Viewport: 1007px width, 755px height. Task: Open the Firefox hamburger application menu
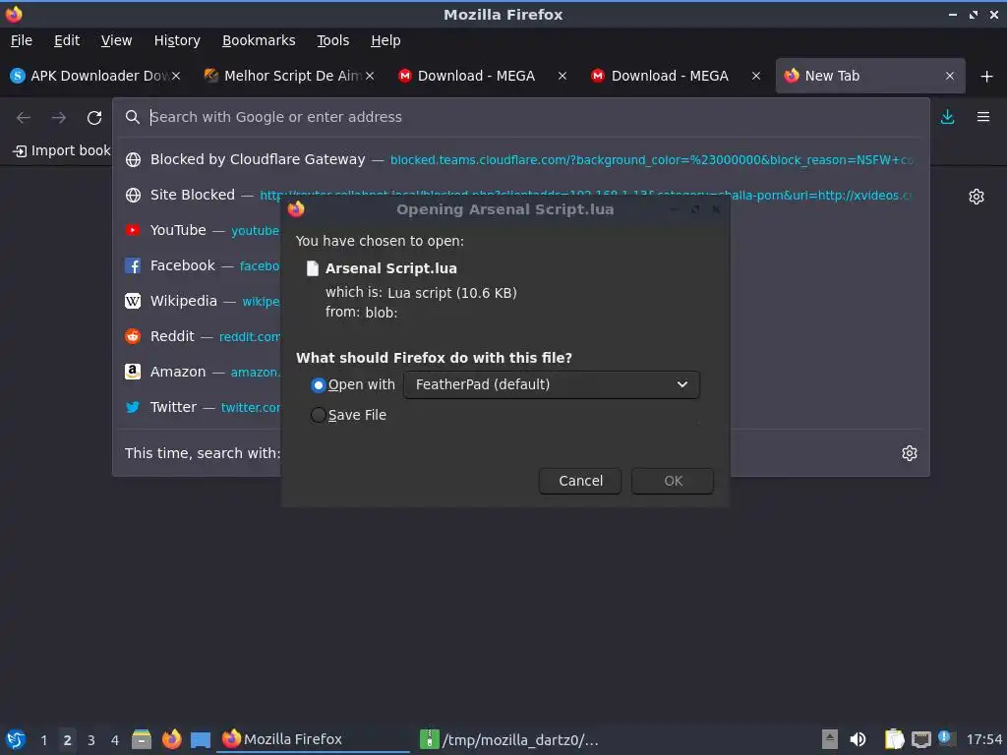point(983,117)
